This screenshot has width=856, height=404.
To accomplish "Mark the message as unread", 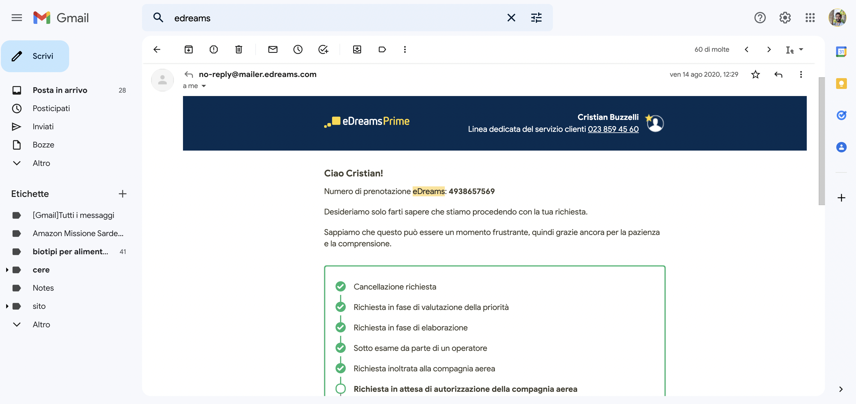I will [x=273, y=49].
